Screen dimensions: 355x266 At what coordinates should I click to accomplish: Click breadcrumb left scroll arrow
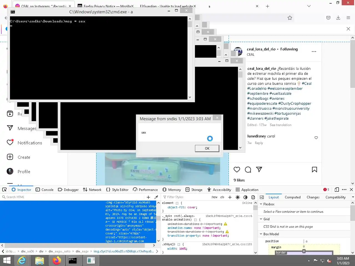(x=3, y=252)
